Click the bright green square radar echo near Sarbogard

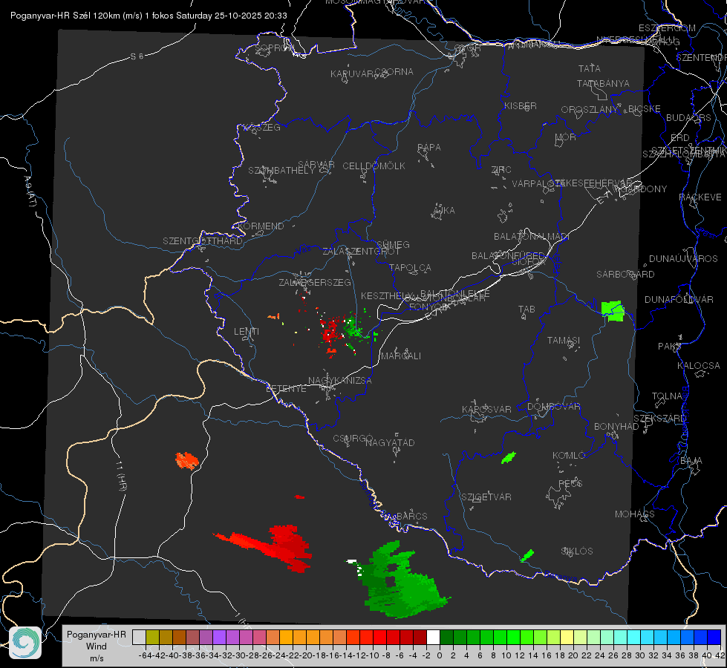point(613,311)
